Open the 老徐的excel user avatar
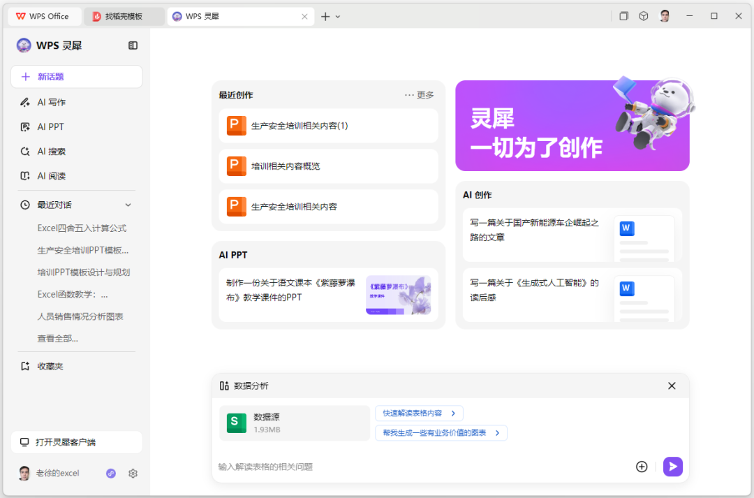754x498 pixels. pyautogui.click(x=24, y=474)
